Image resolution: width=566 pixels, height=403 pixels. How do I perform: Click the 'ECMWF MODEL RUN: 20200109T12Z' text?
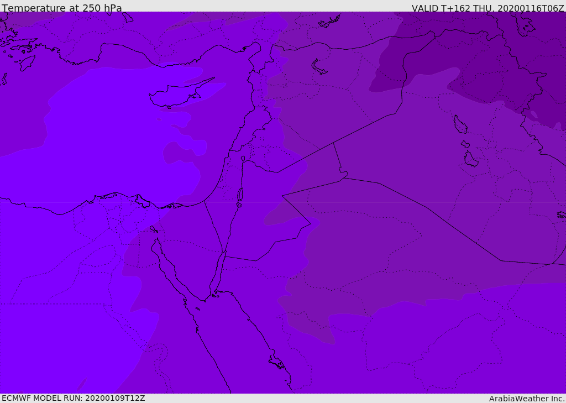[x=74, y=398]
